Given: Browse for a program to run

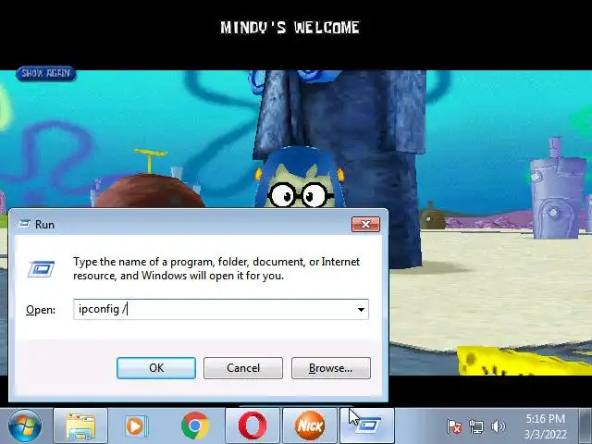Looking at the screenshot, I should 331,368.
